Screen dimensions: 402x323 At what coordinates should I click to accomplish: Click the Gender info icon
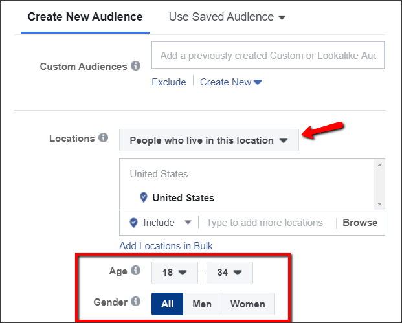tap(136, 301)
